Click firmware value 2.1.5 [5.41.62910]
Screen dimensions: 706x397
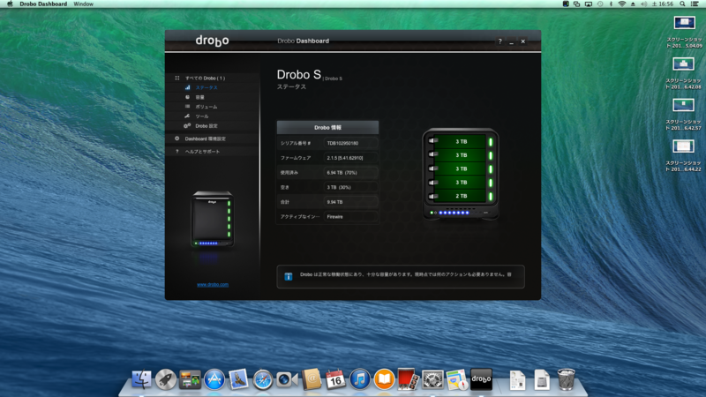pyautogui.click(x=345, y=158)
